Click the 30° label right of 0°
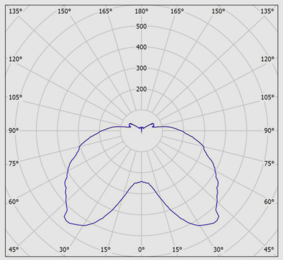 [218, 250]
